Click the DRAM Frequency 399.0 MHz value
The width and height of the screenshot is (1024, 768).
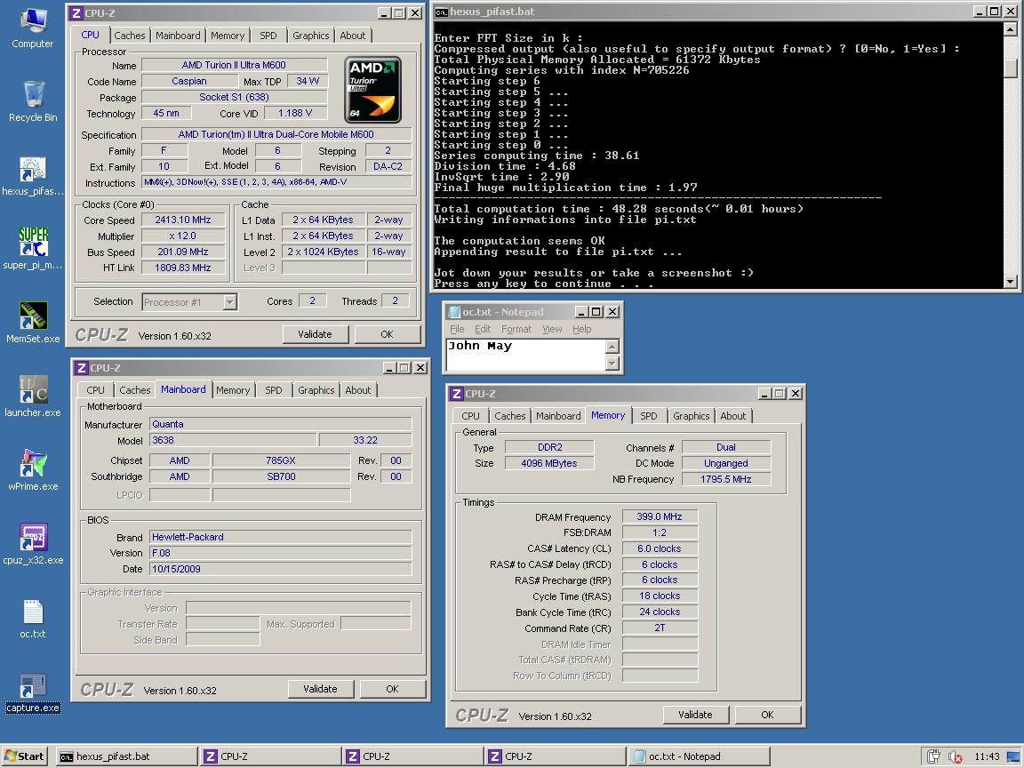coord(660,516)
